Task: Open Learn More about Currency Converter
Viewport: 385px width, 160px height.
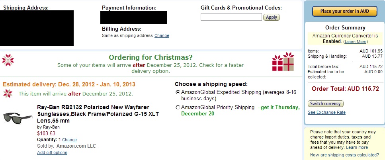Action: coord(355,42)
